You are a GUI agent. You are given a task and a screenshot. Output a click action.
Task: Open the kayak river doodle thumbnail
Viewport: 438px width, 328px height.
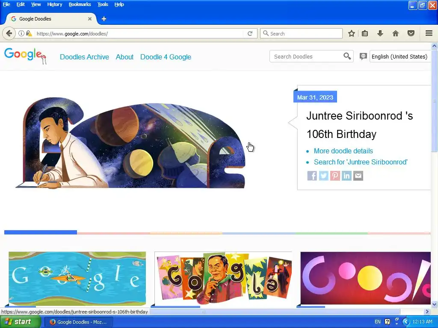point(77,278)
